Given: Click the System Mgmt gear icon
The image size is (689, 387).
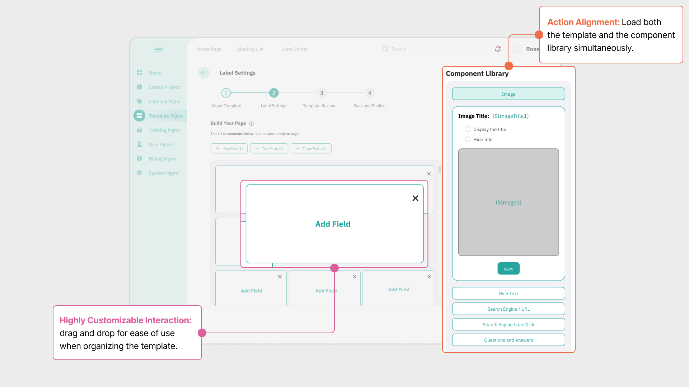Looking at the screenshot, I should pos(139,173).
